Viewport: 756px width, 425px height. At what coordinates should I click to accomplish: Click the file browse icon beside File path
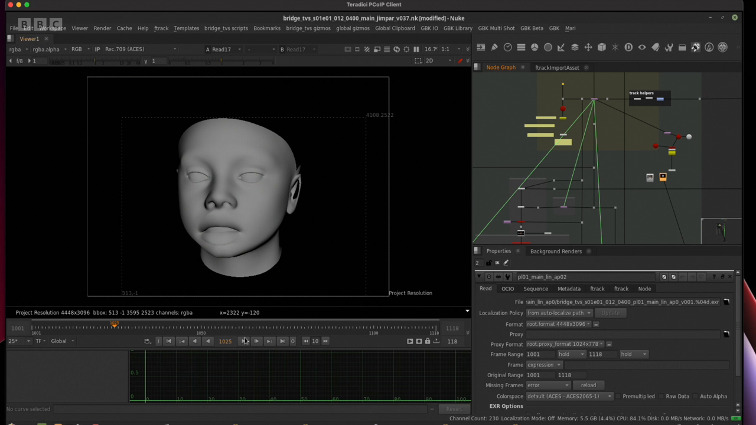[x=726, y=302]
